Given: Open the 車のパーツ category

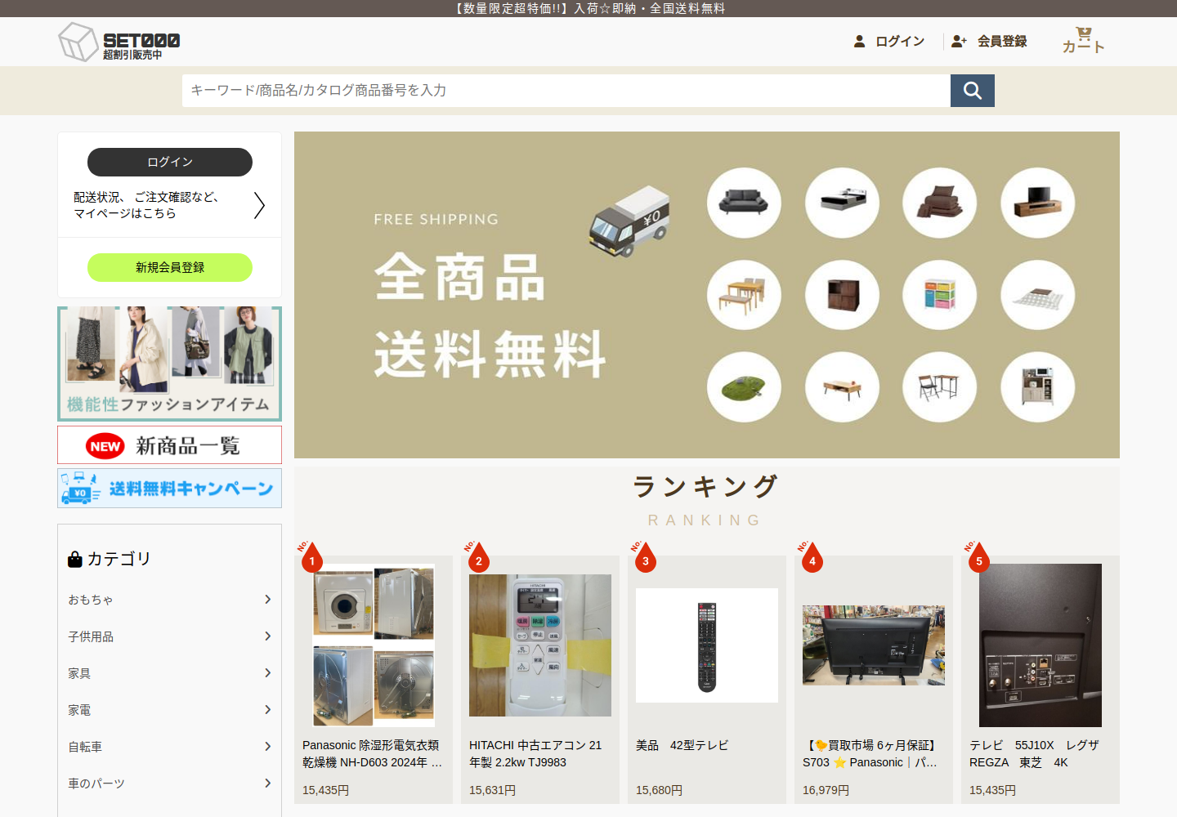Looking at the screenshot, I should (169, 784).
